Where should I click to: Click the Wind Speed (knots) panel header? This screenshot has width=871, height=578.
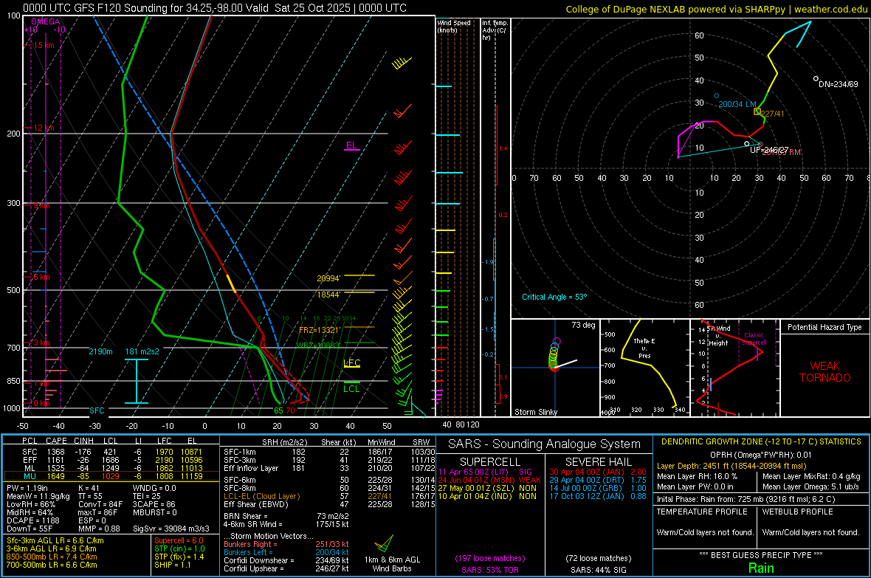[454, 26]
